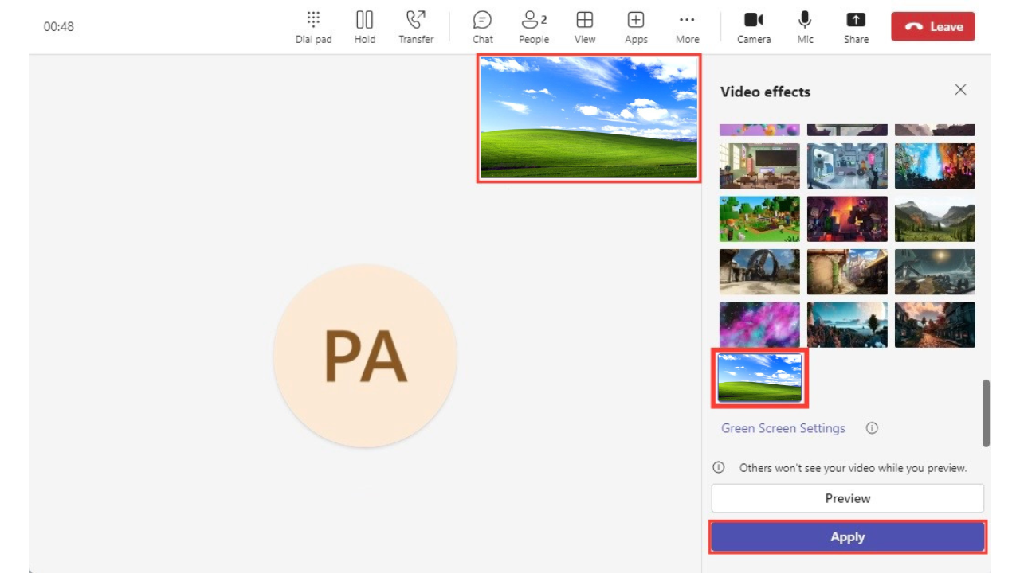Mute the microphone
Image resolution: width=1020 pixels, height=573 pixels.
[x=804, y=26]
